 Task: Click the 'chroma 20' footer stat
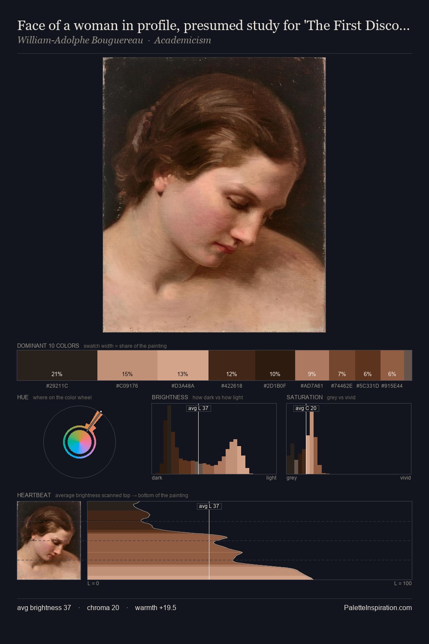tap(103, 608)
